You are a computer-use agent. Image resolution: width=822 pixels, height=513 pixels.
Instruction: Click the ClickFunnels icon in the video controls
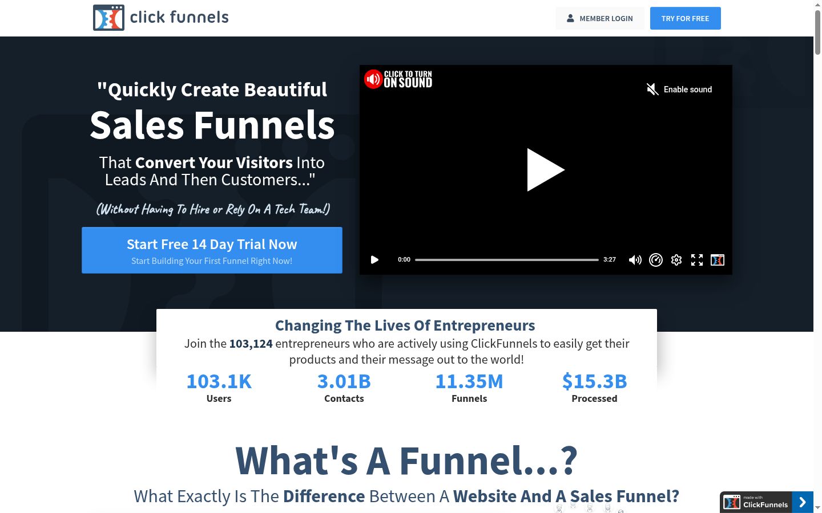718,260
